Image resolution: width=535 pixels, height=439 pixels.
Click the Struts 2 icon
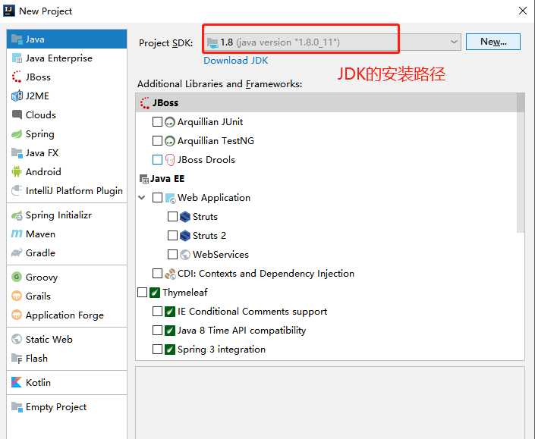point(184,236)
